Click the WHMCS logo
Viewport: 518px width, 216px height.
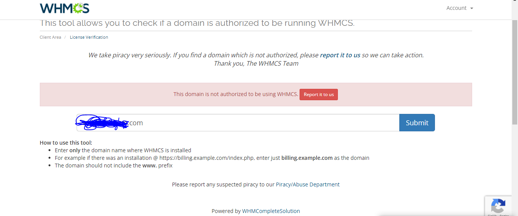pyautogui.click(x=64, y=8)
